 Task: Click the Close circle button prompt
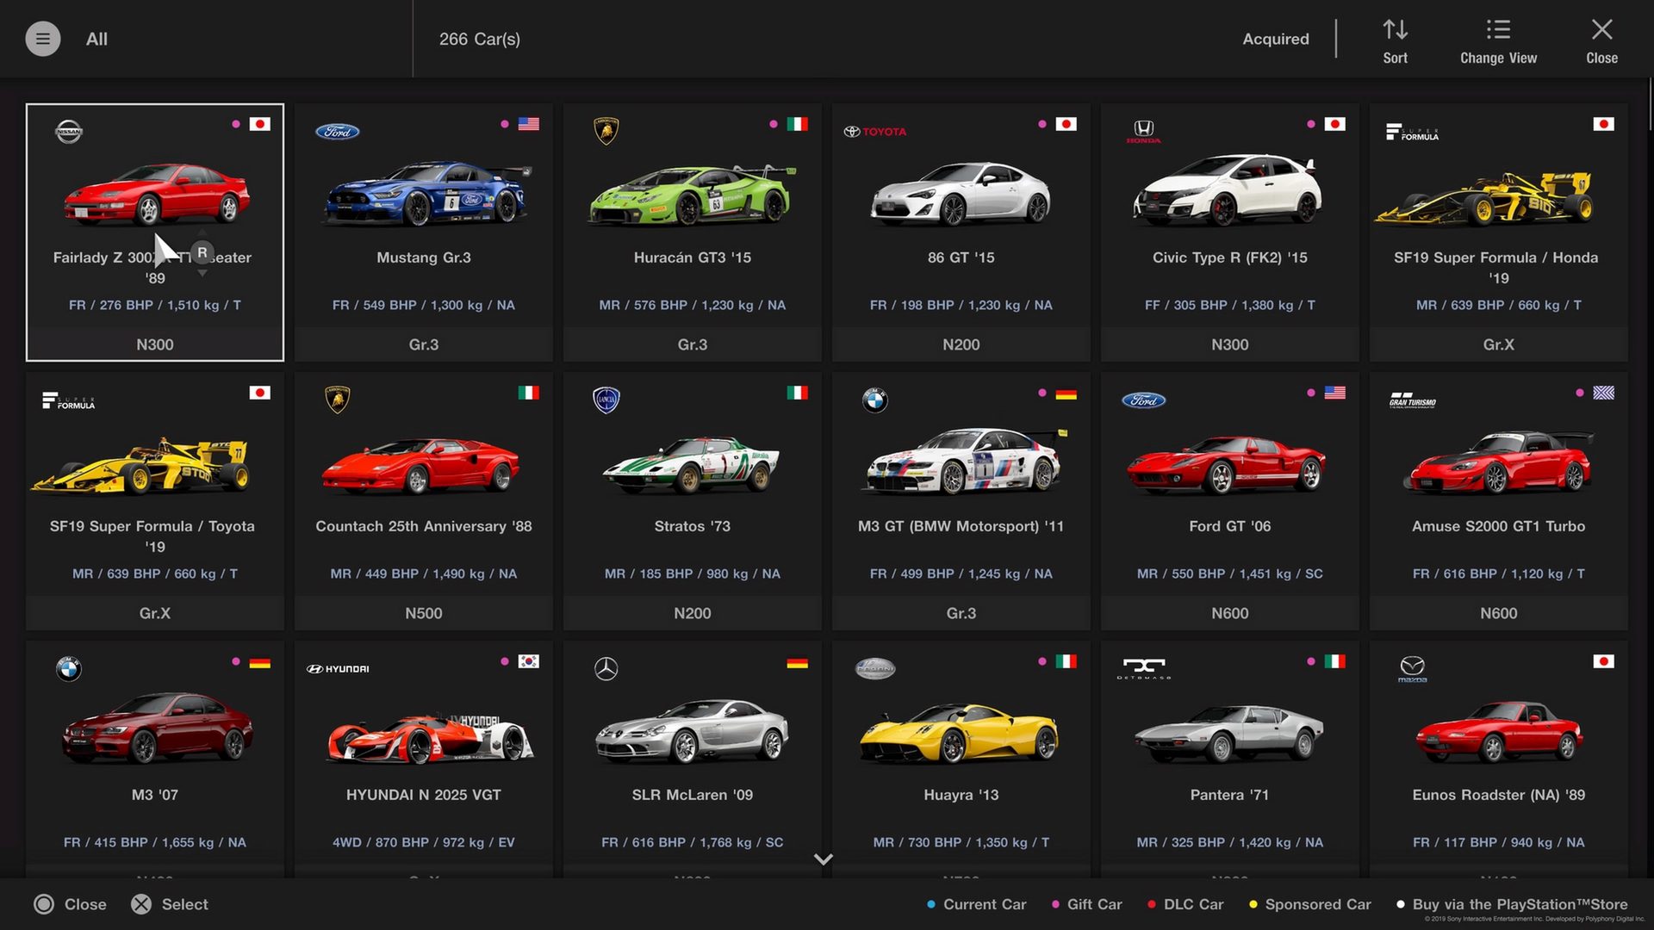[71, 904]
